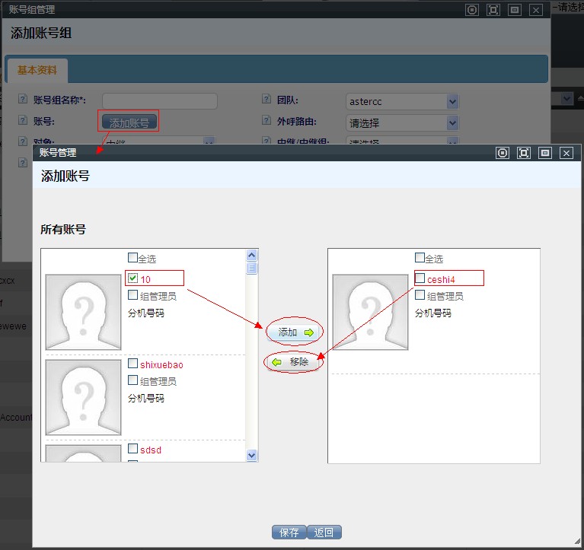Click fullscreen icon in 账号组管理 title bar

pos(493,10)
